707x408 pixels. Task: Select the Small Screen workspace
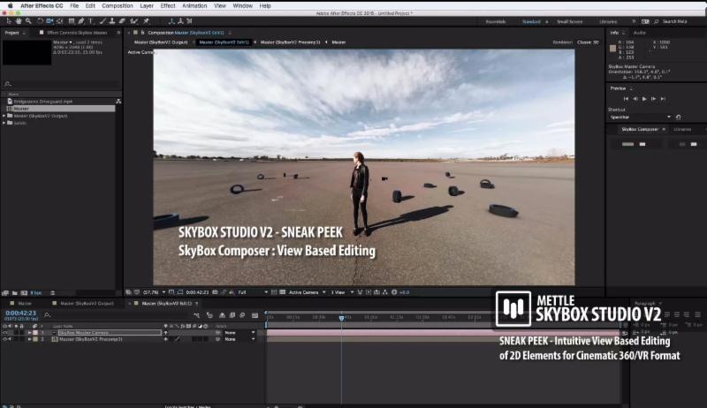(568, 20)
